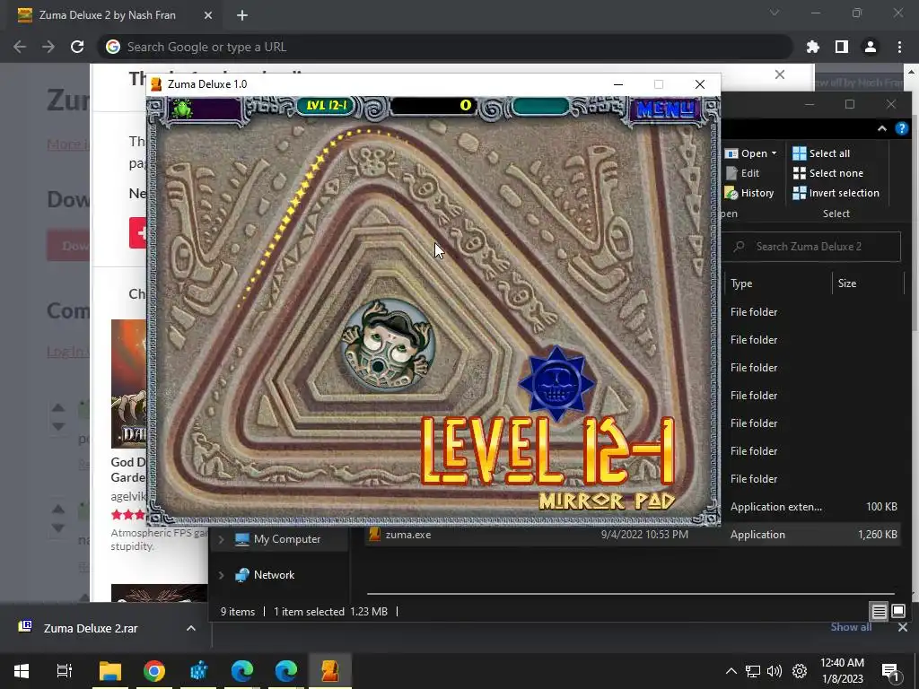Select Network tree item
919x689 pixels.
coord(265,575)
